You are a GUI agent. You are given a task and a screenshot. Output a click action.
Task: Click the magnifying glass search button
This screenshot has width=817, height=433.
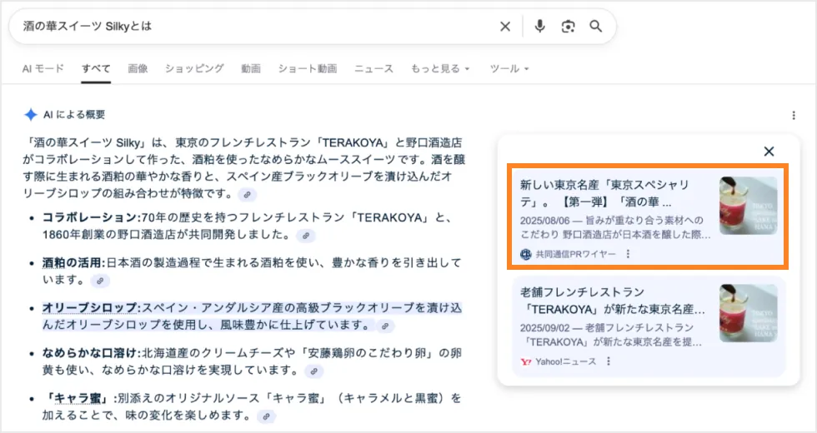point(595,27)
